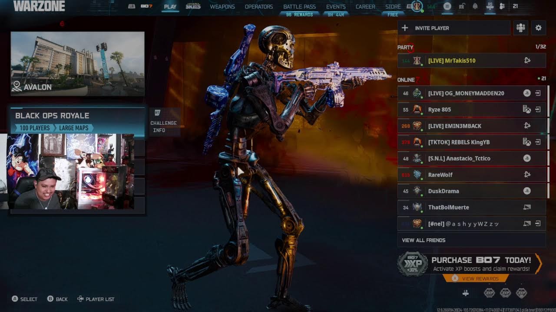Click the orange VIEW REWARDS button
Screen dimensions: 556x312
click(476, 279)
